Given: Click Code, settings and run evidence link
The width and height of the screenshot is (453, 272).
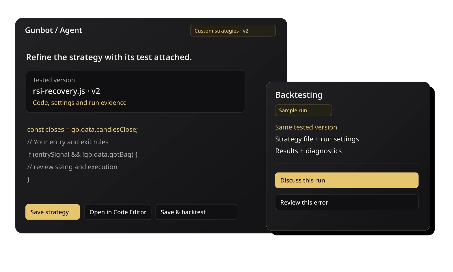Looking at the screenshot, I should click(80, 103).
